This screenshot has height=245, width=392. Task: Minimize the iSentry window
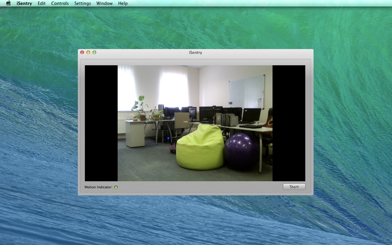point(88,52)
